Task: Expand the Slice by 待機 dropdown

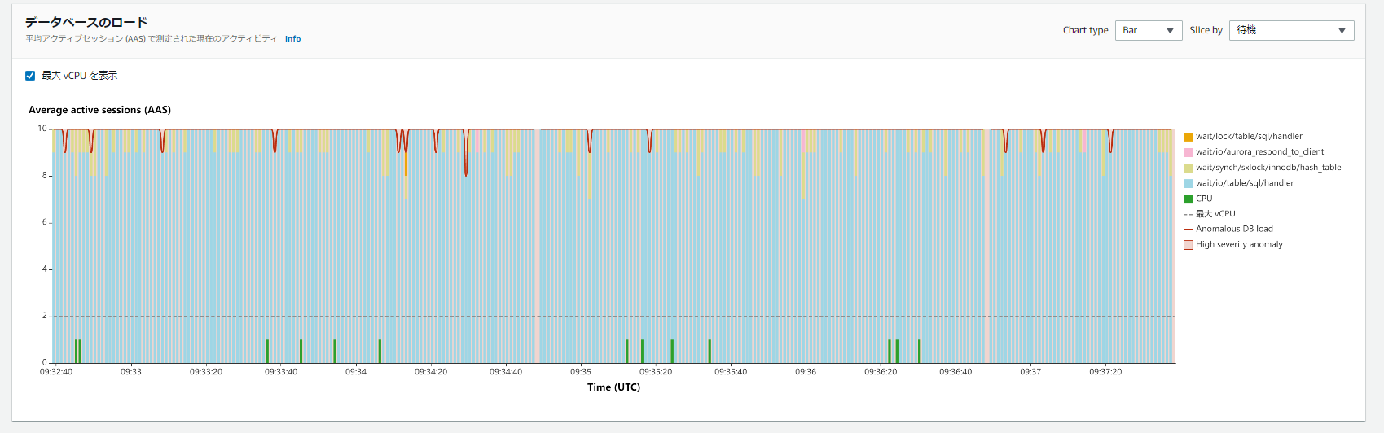Action: [1290, 30]
